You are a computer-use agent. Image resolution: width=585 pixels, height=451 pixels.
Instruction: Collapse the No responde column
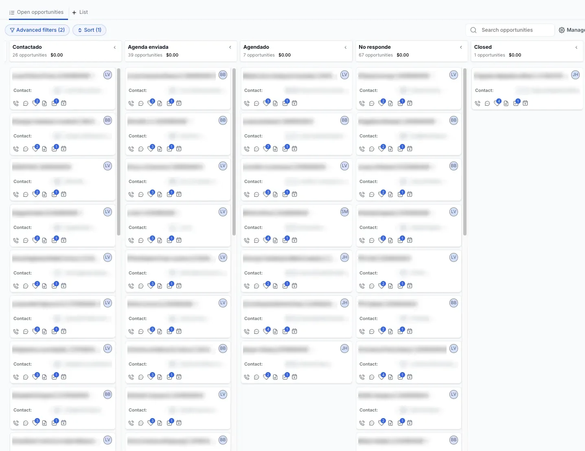point(461,48)
